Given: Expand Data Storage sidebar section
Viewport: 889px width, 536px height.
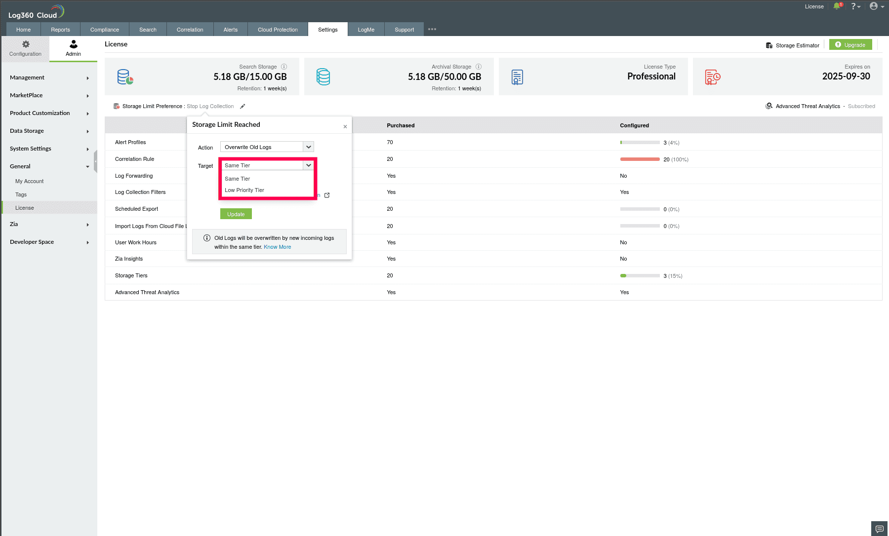Looking at the screenshot, I should coord(49,131).
